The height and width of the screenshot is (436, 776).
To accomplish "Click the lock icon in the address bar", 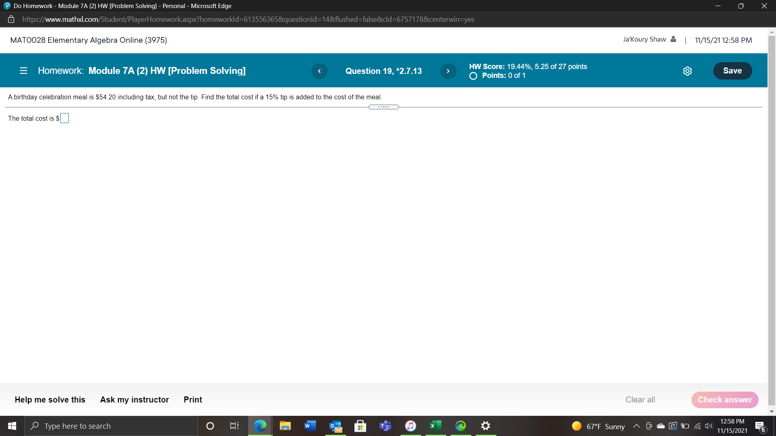I will [11, 19].
